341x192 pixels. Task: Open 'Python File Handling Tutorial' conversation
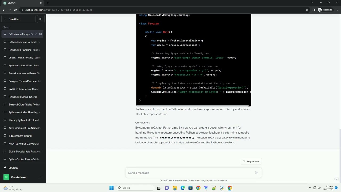(x=23, y=50)
